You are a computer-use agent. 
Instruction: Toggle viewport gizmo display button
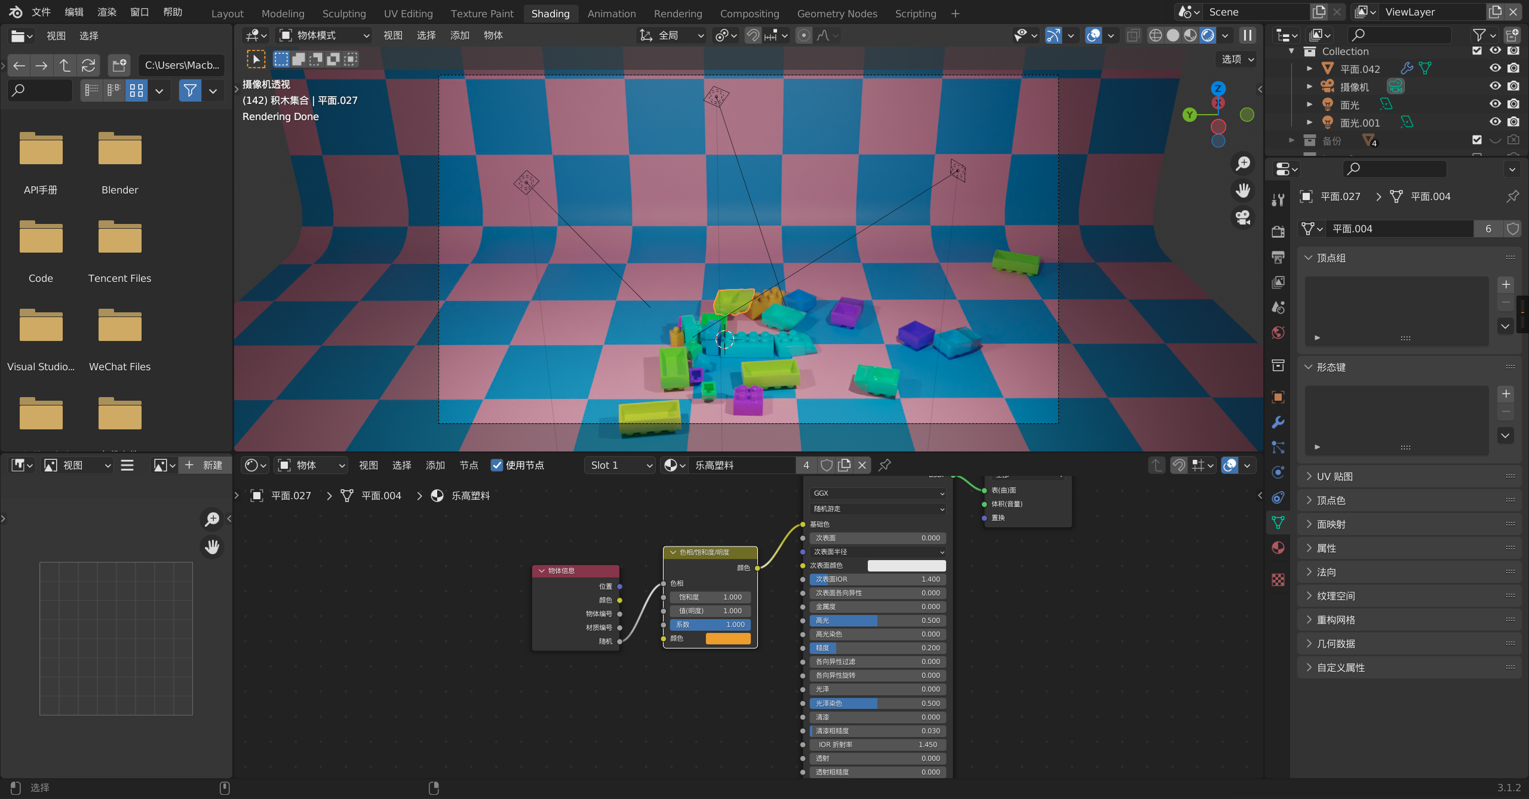point(1054,35)
